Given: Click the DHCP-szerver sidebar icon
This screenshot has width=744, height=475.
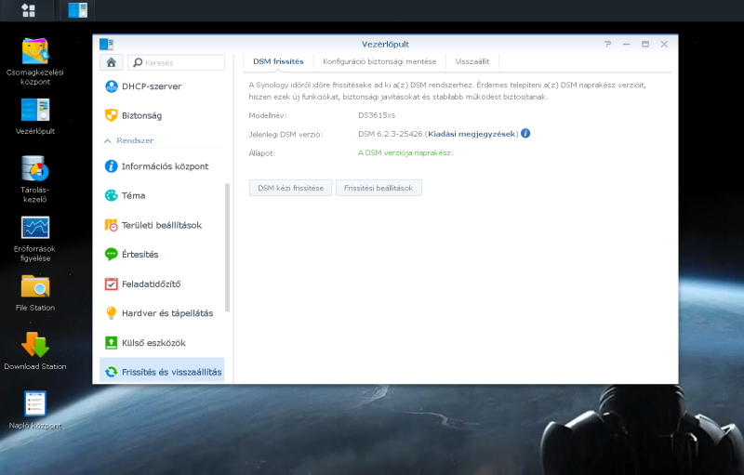Looking at the screenshot, I should 111,86.
